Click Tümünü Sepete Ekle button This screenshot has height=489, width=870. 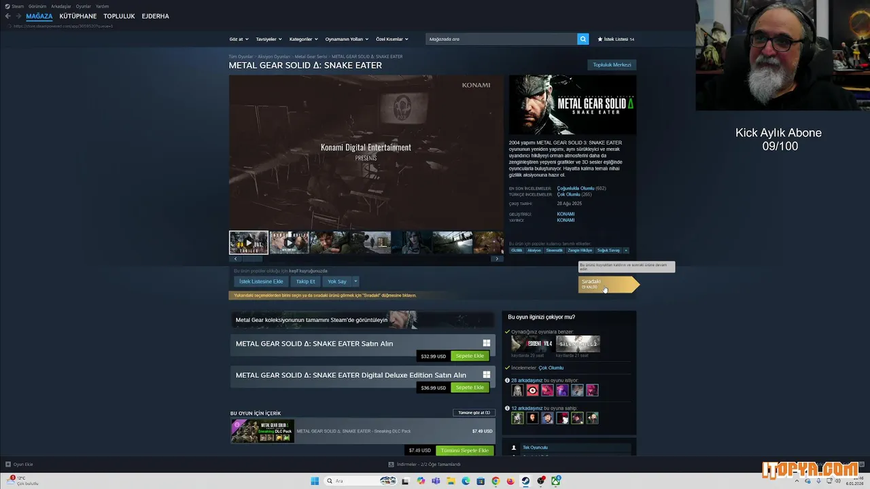465,450
